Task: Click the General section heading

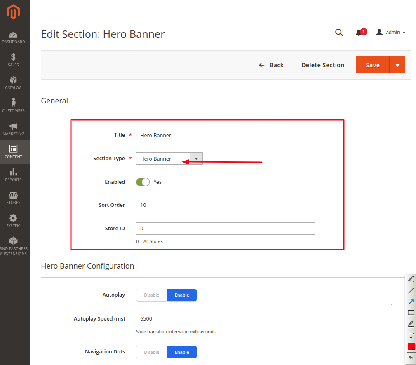Action: click(x=54, y=101)
